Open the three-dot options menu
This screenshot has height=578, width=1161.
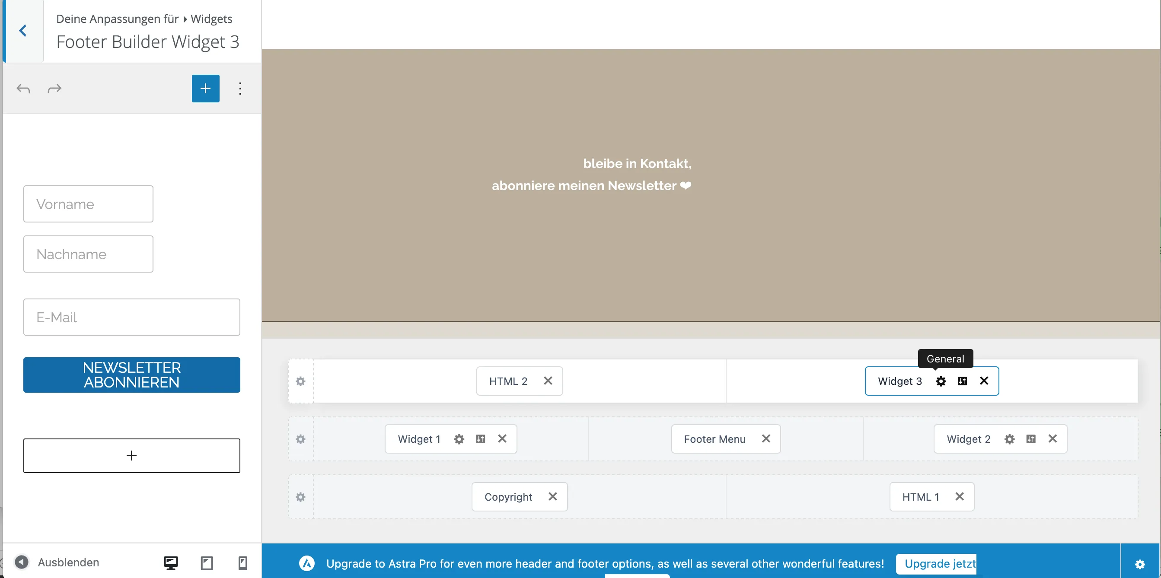(240, 88)
